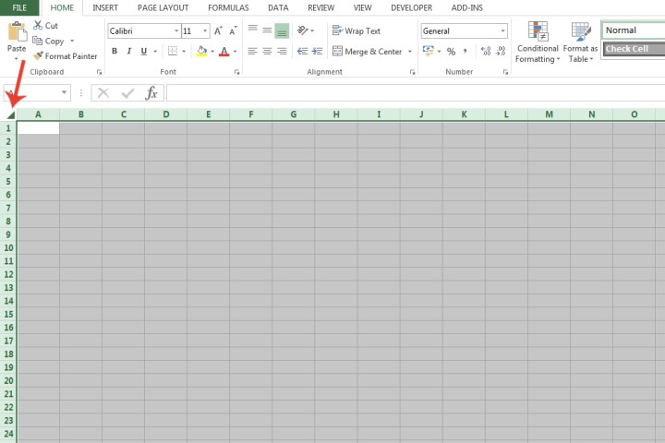Expand the General number format dropdown
This screenshot has height=443, width=665.
tap(502, 31)
